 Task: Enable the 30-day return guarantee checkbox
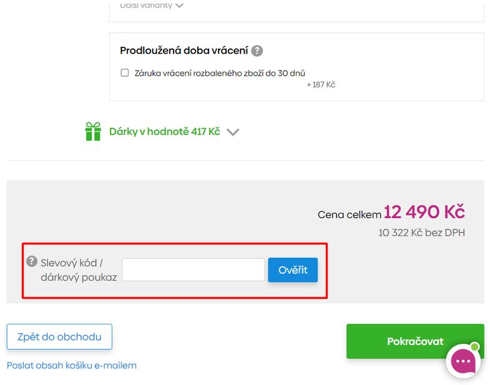[125, 73]
